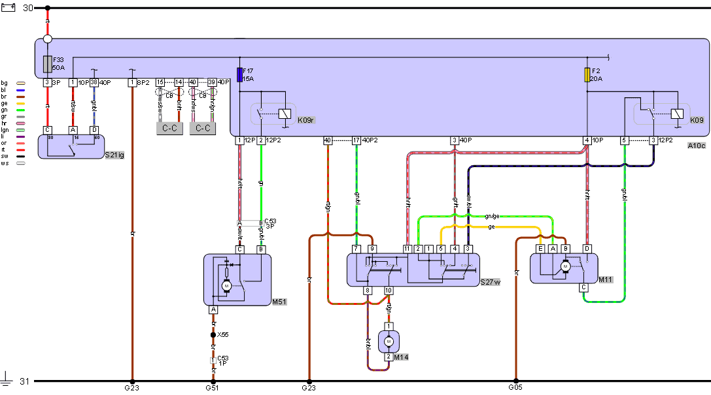Click the G51 ground point label
Screen dimensions: 711x395
213,388
